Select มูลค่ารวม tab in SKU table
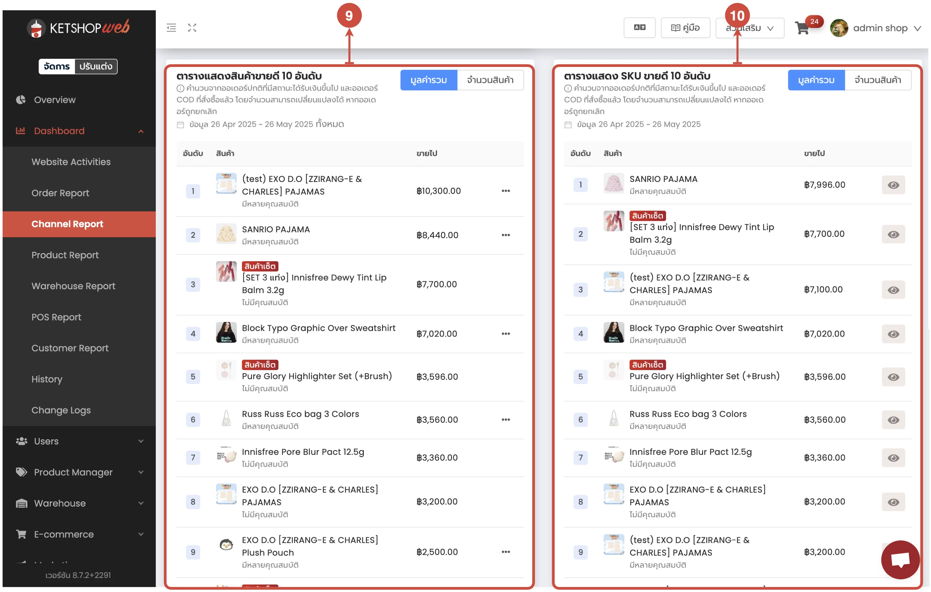 point(817,80)
